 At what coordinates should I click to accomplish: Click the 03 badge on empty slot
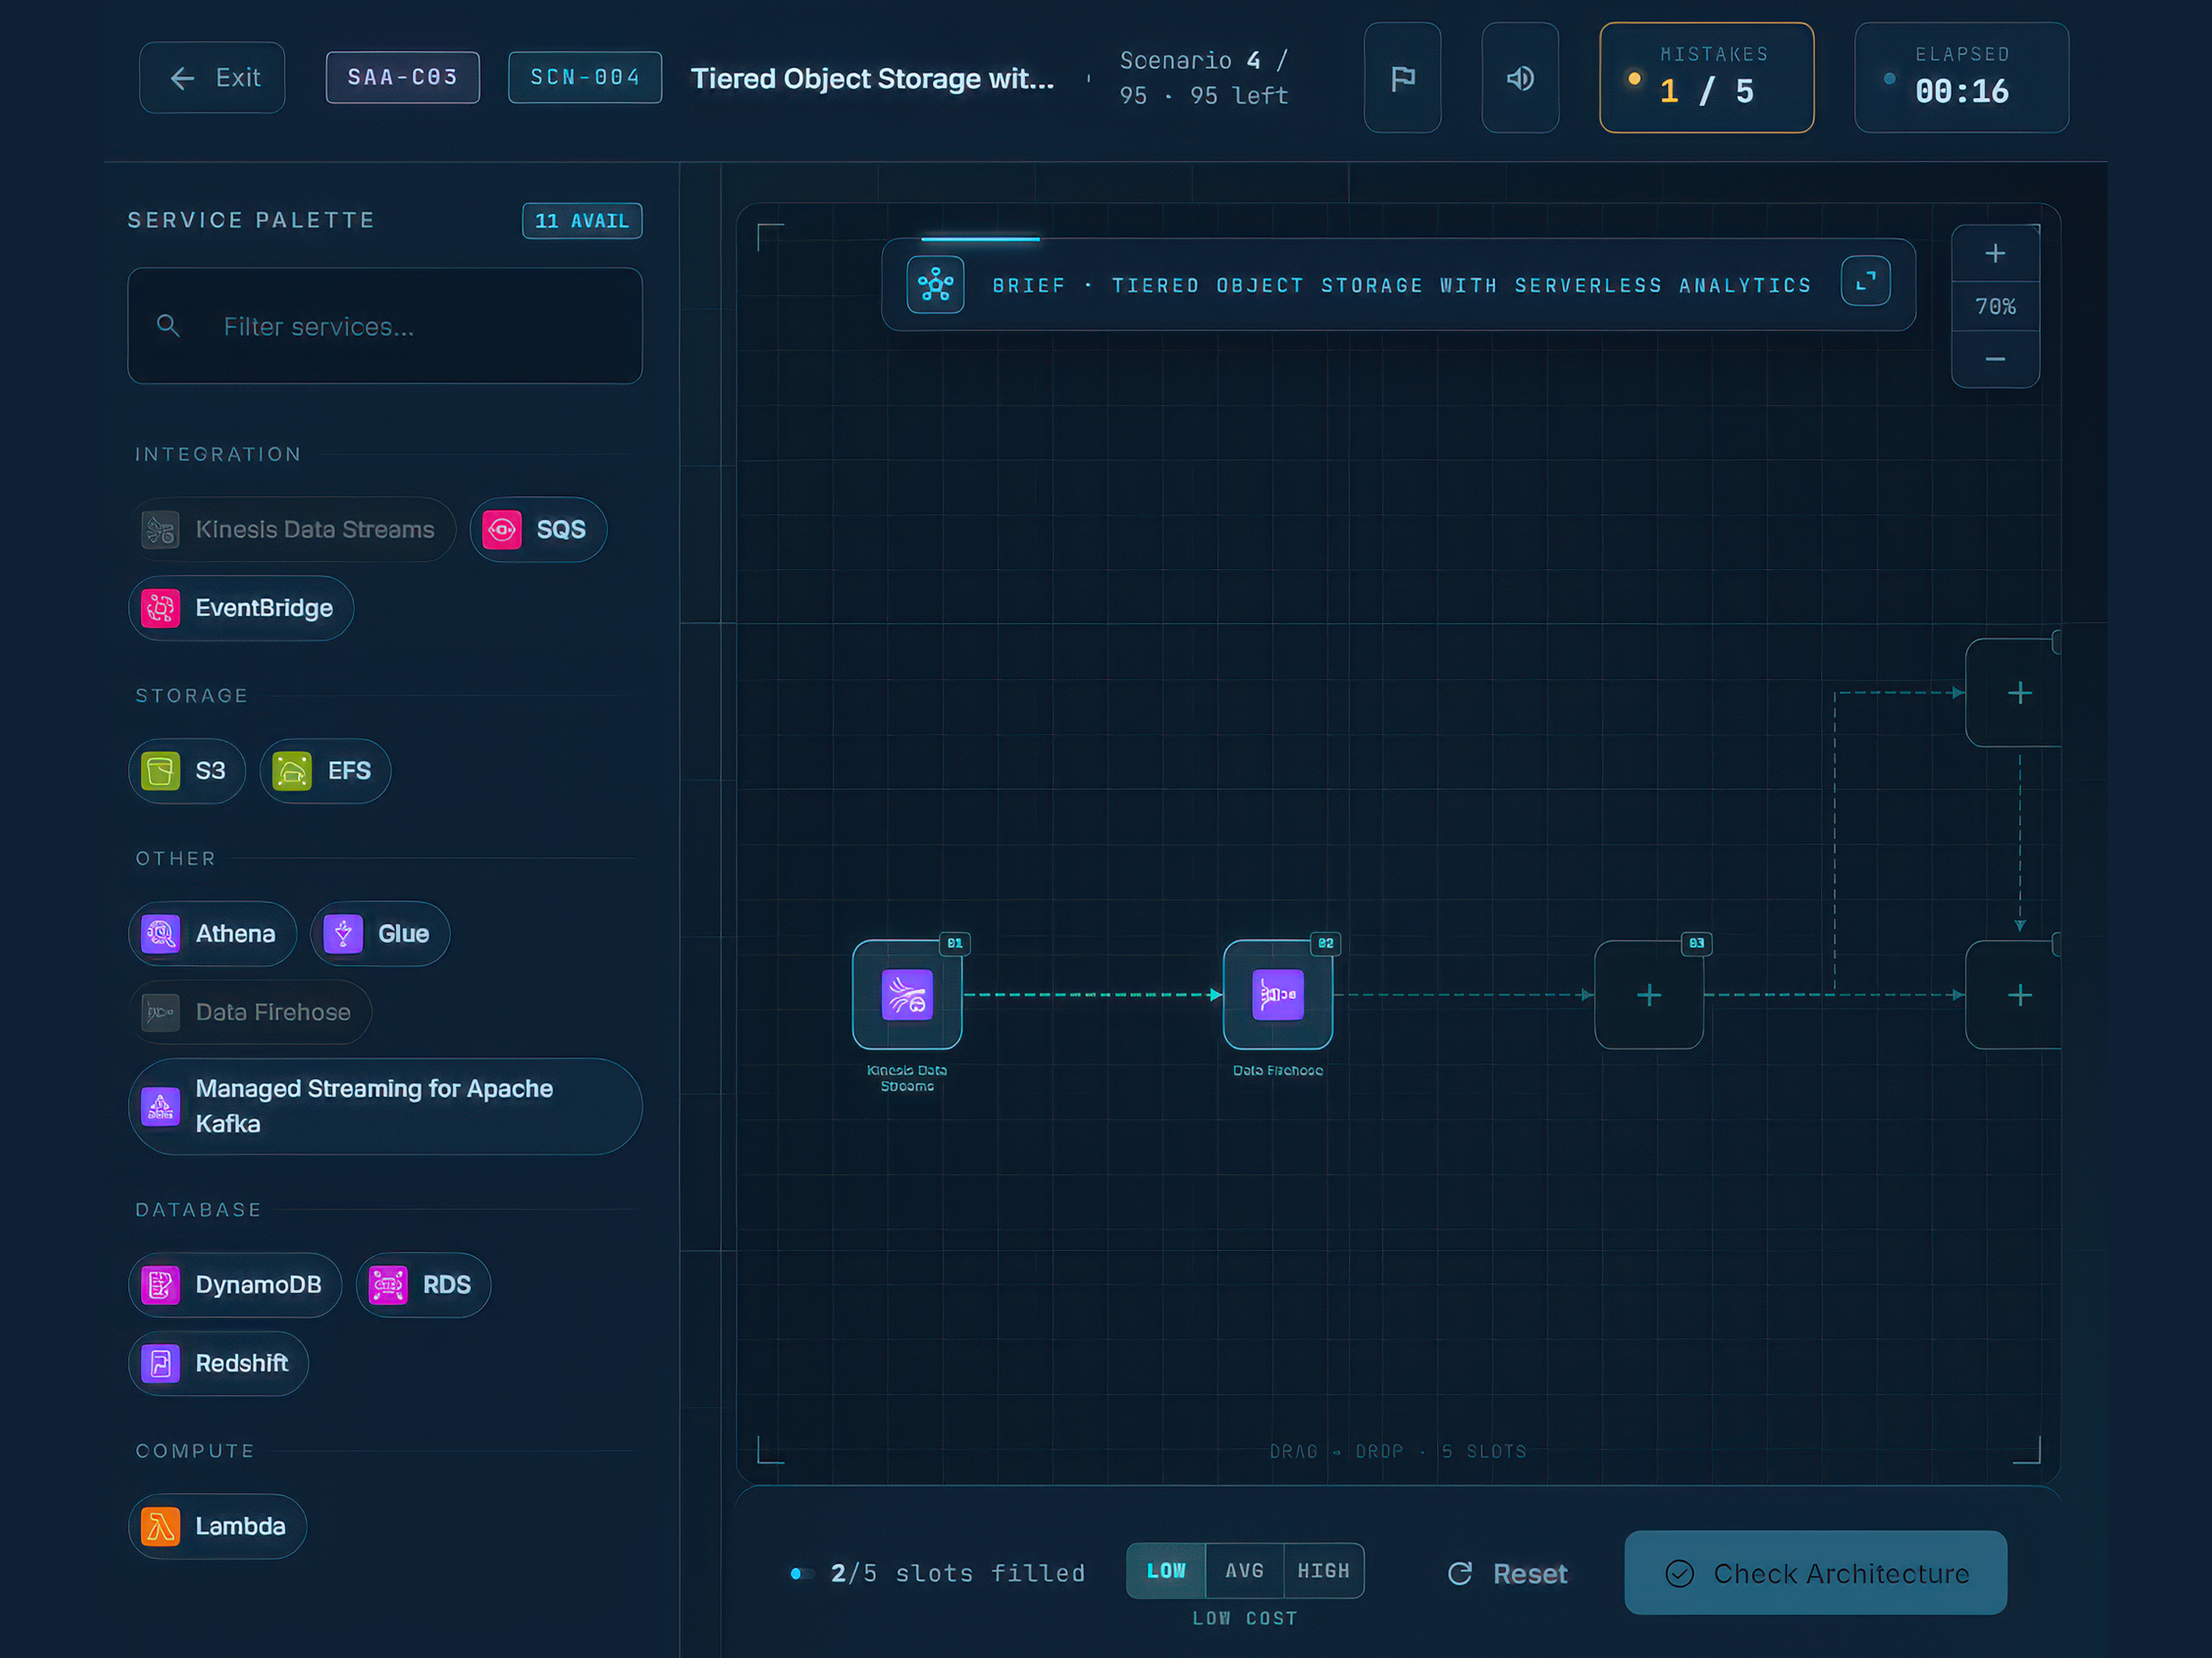[1697, 943]
